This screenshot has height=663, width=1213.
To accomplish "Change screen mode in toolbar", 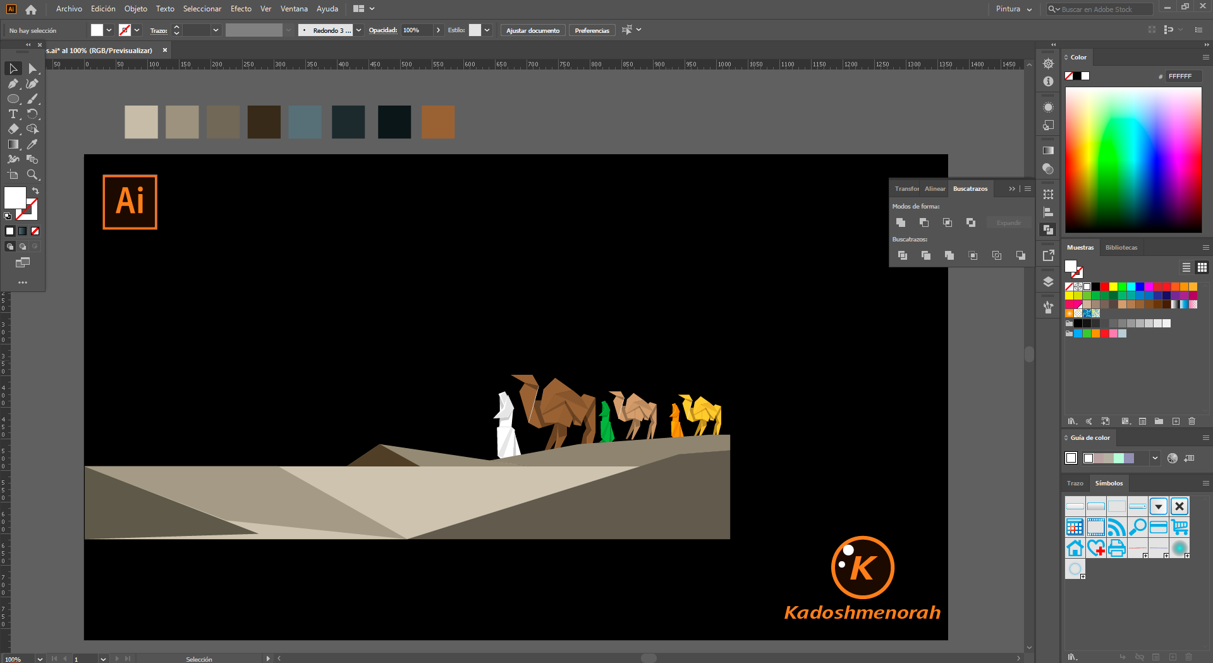I will [x=23, y=262].
